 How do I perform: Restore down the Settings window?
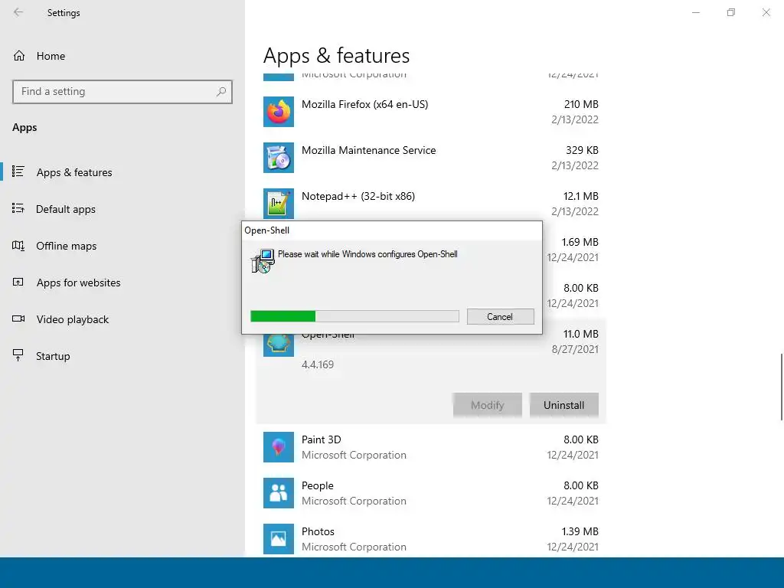pos(731,12)
